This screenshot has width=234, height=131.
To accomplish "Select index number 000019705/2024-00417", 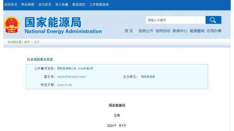I will click(x=72, y=77).
